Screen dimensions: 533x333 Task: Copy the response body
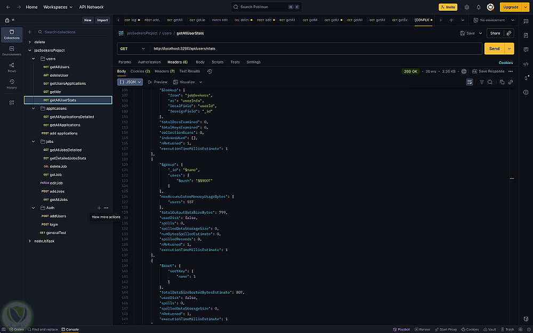(502, 82)
